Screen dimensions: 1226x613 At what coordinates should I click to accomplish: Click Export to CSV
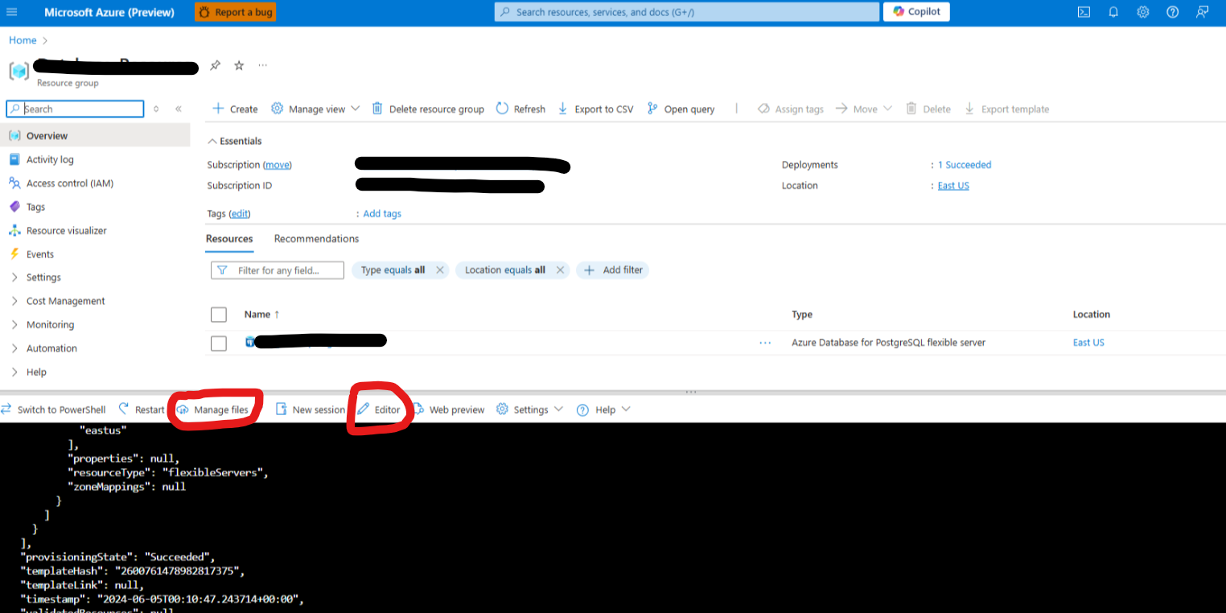pos(595,109)
